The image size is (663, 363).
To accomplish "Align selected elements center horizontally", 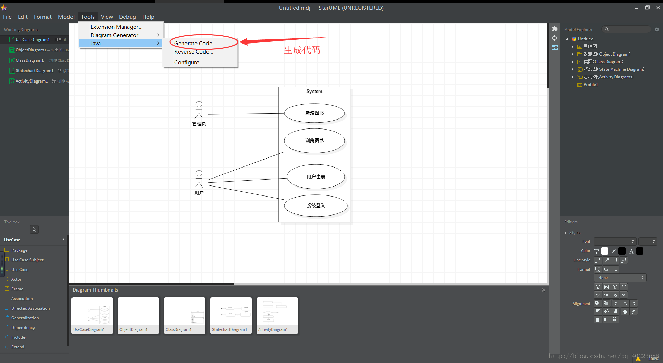I will tap(625, 304).
